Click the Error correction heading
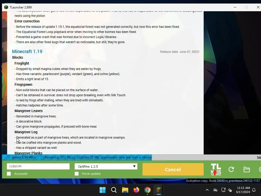This screenshot has width=261, height=196. point(27,21)
